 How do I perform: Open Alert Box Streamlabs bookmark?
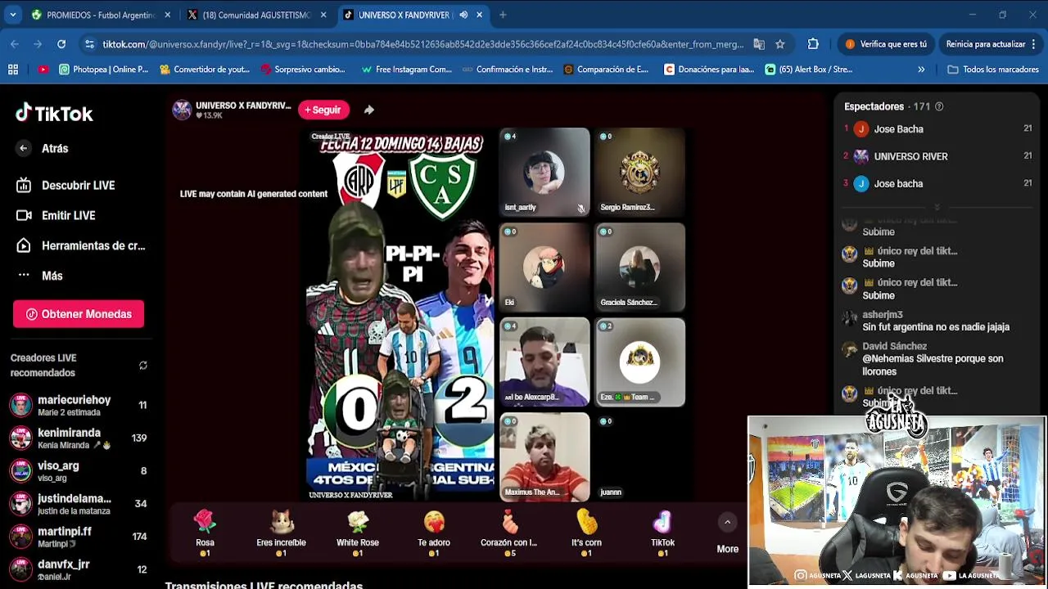(x=809, y=70)
